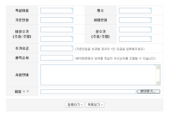
Task: Select the 기준인원 input box
Action: [x=56, y=20]
